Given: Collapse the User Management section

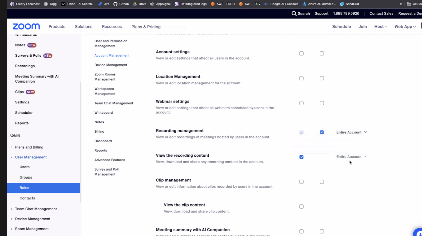Looking at the screenshot, I should click(x=12, y=157).
